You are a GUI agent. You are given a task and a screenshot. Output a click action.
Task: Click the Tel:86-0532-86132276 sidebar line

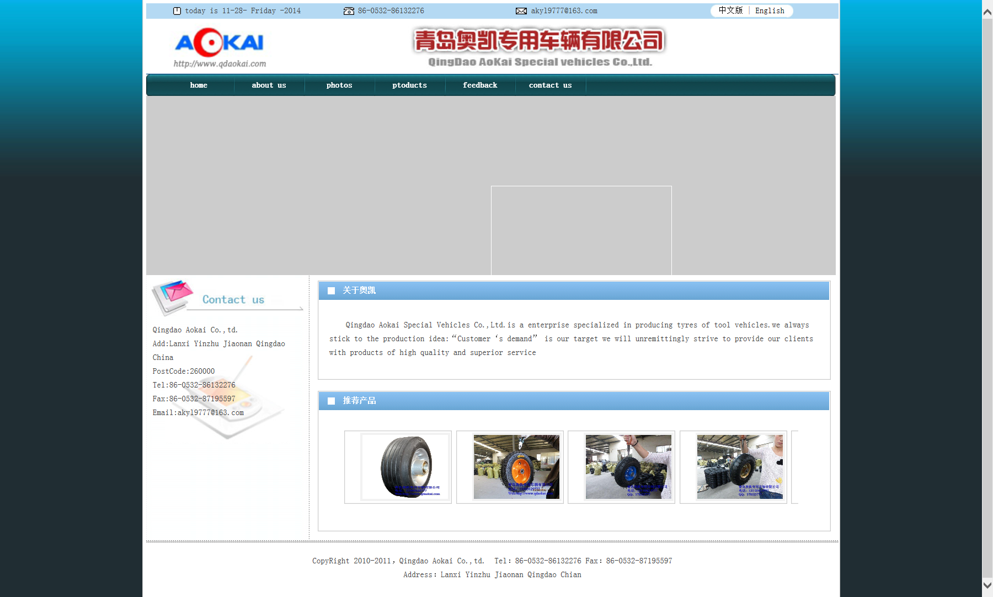(x=194, y=385)
